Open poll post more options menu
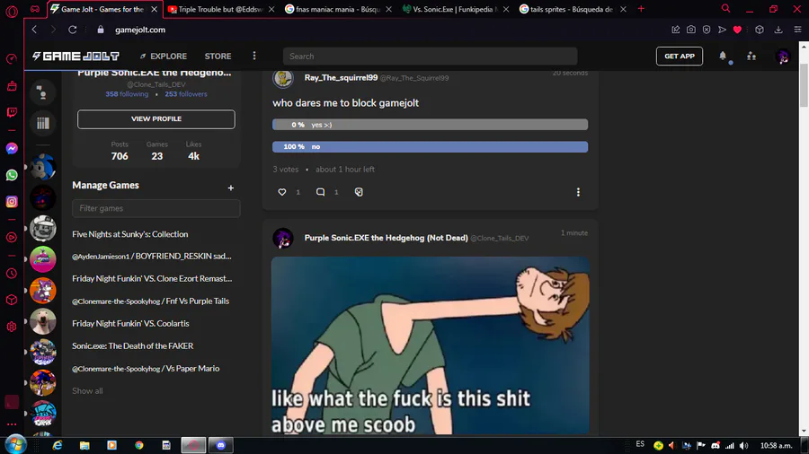 (x=578, y=192)
